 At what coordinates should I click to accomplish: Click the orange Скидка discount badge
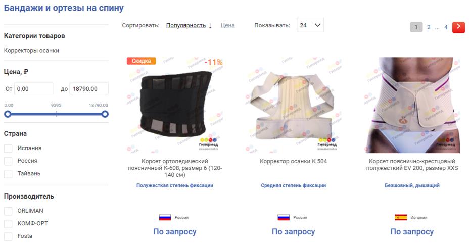pyautogui.click(x=141, y=61)
